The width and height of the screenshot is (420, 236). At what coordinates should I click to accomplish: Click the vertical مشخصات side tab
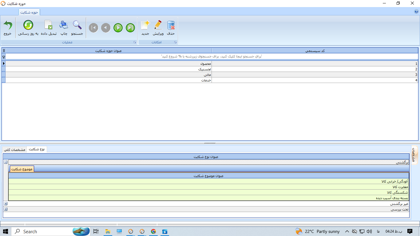(x=414, y=155)
